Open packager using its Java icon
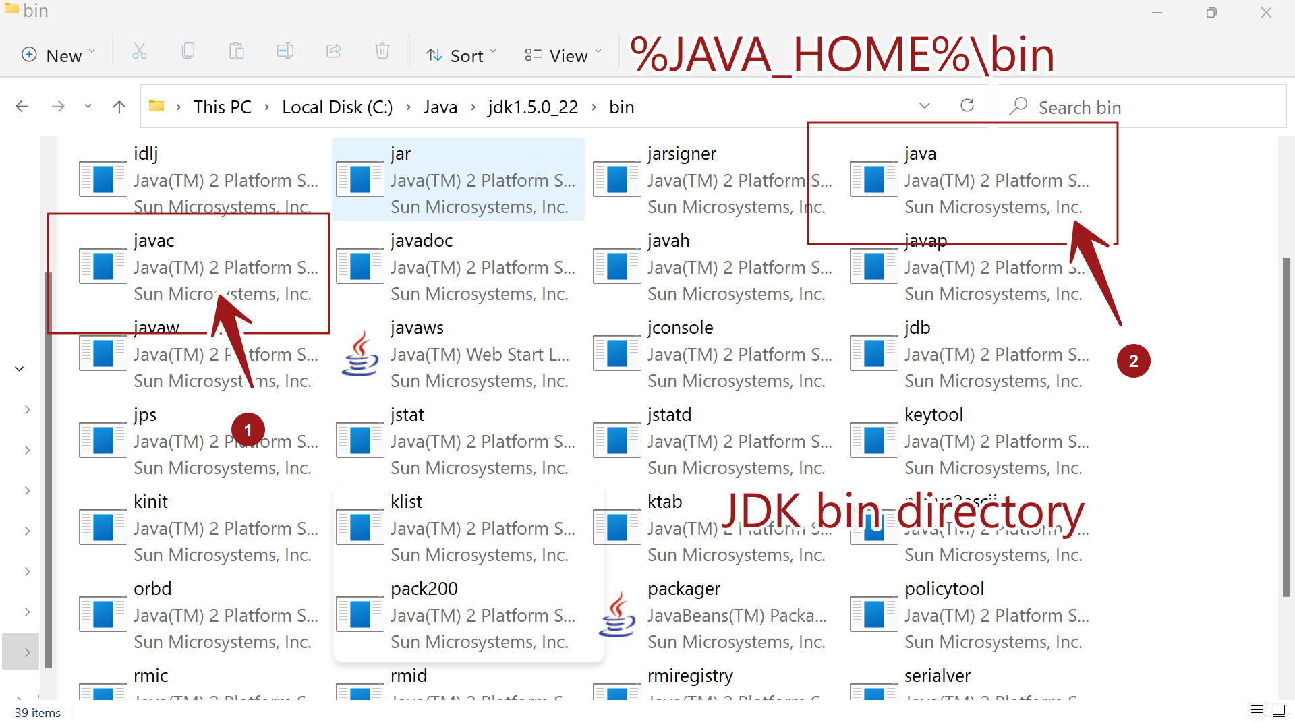 pos(616,614)
